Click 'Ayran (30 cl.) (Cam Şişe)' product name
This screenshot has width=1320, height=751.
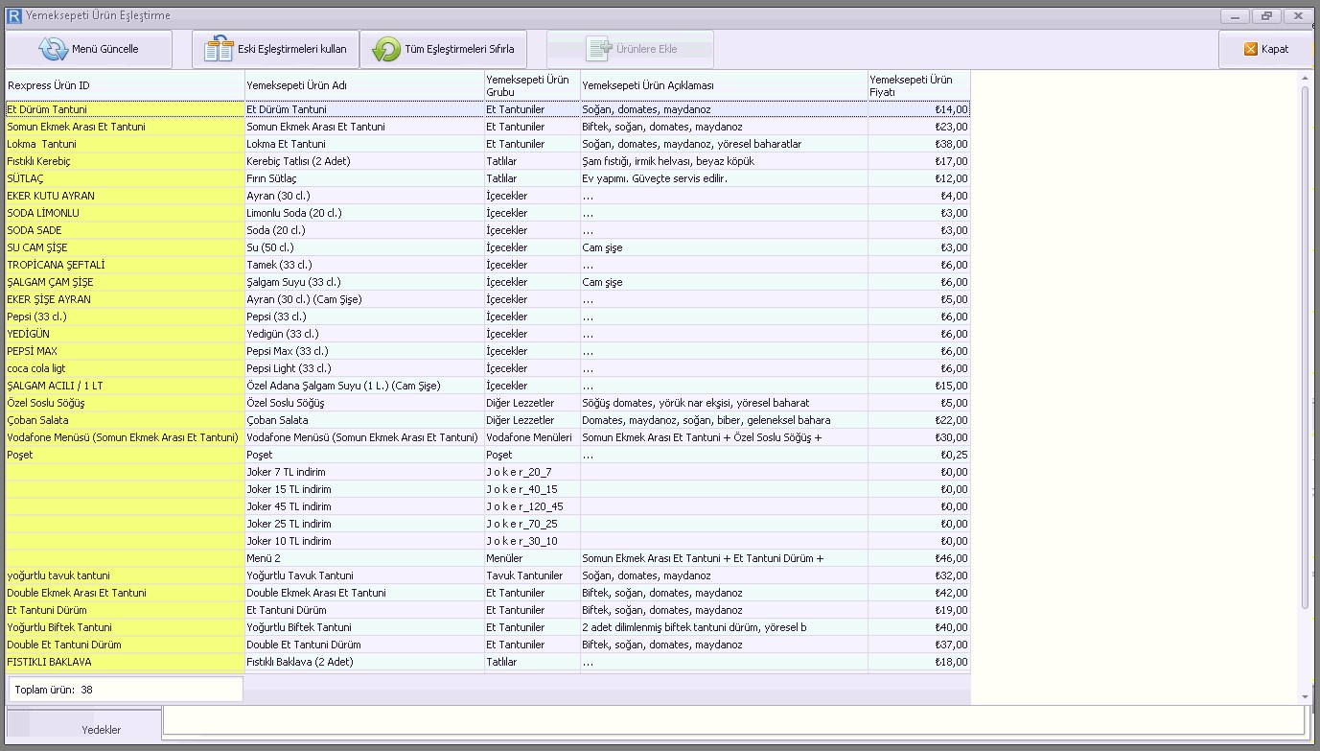(x=304, y=299)
